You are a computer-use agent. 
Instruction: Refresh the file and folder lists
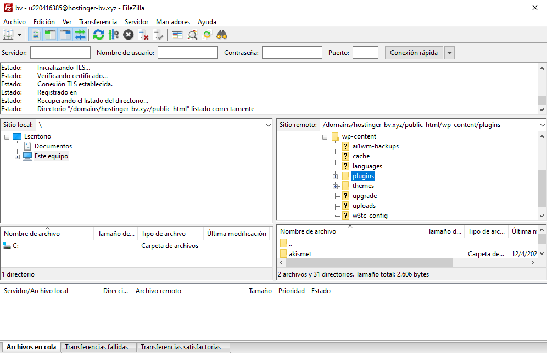(98, 34)
